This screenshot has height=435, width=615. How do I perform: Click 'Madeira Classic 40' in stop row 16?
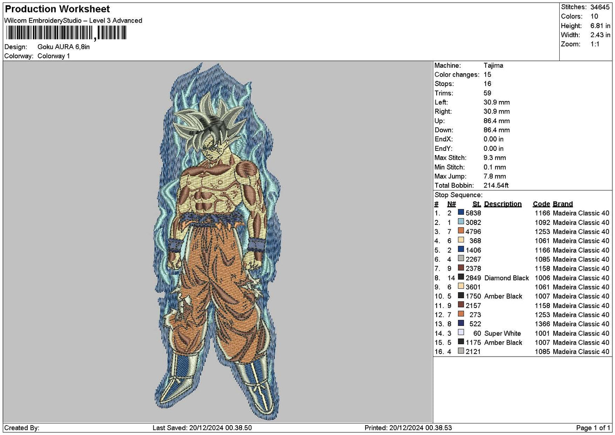pyautogui.click(x=581, y=352)
